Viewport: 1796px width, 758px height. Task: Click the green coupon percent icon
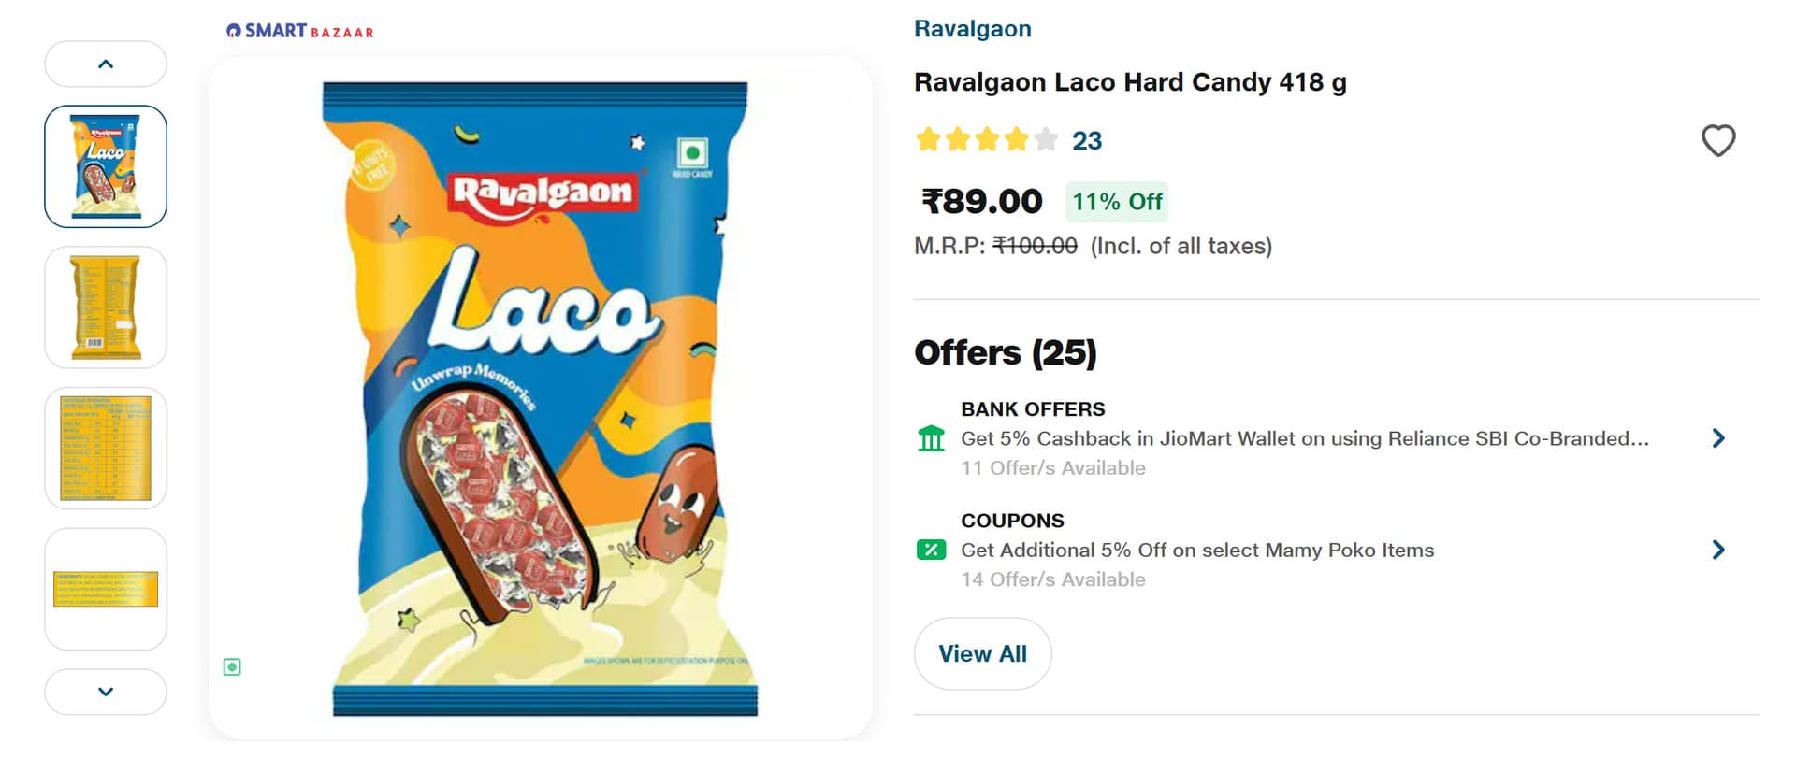[x=931, y=550]
